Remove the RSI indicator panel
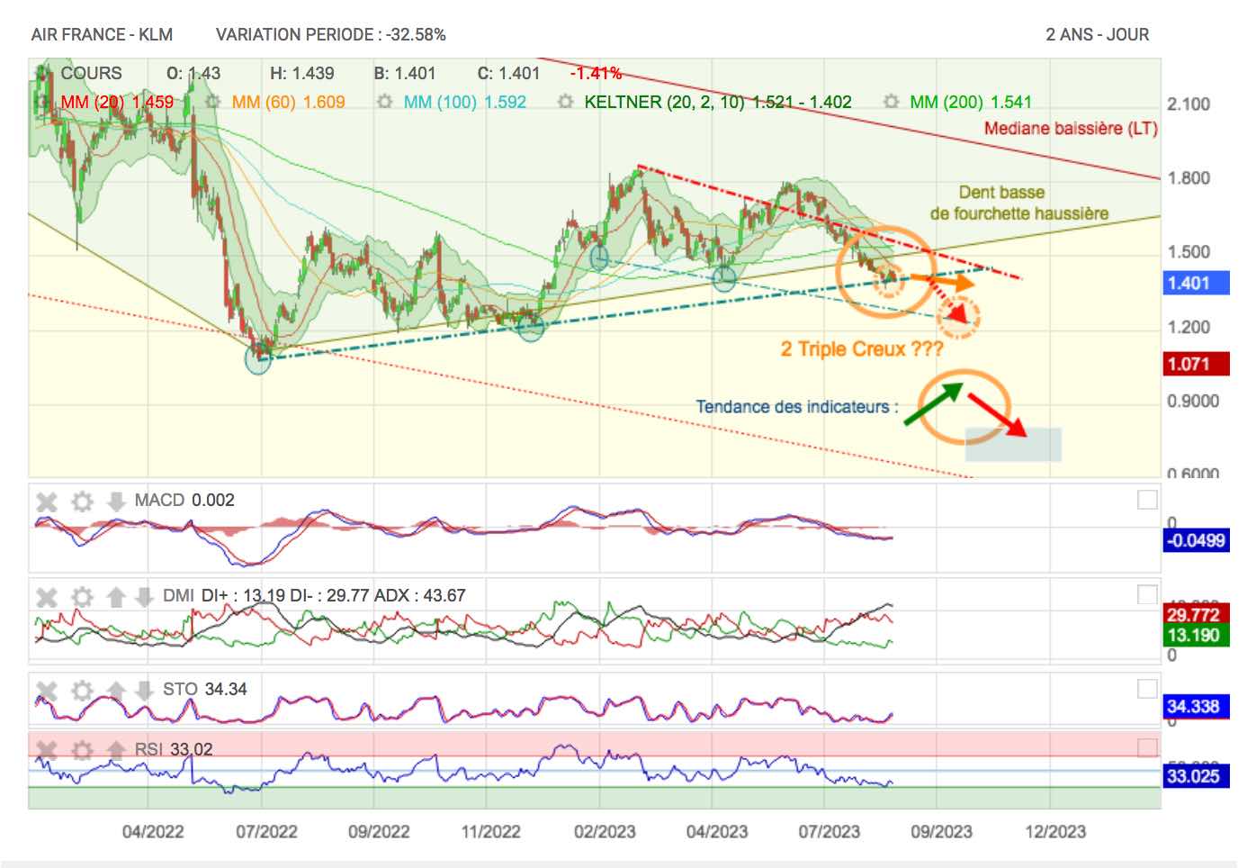 47,750
